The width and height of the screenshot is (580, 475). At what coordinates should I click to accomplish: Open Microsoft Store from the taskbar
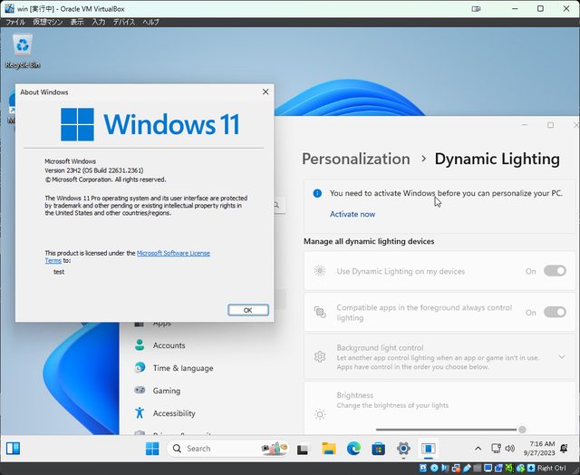pyautogui.click(x=378, y=449)
